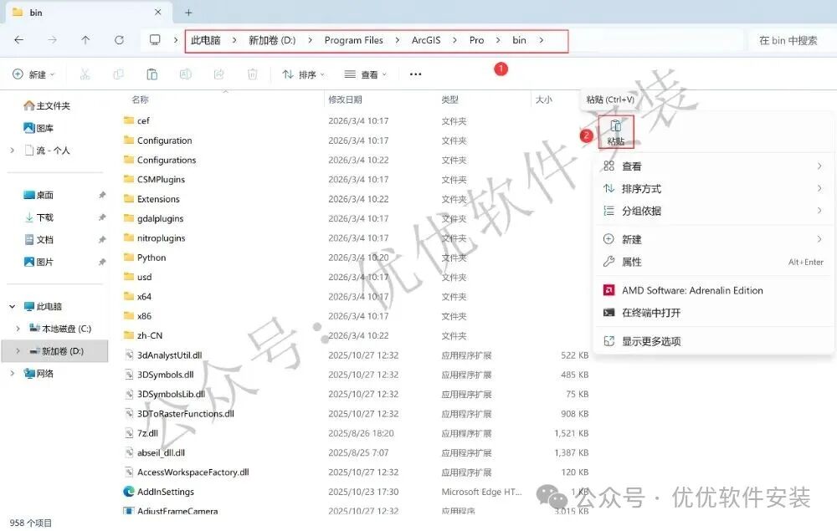Open the three-dots more options menu
This screenshot has height=531, width=837.
[415, 74]
